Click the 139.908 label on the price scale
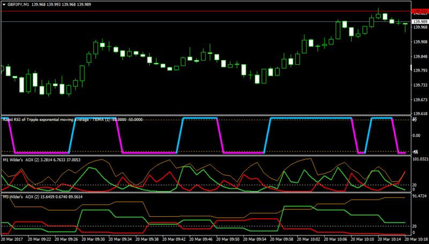This screenshot has width=429, height=244. coord(420,42)
